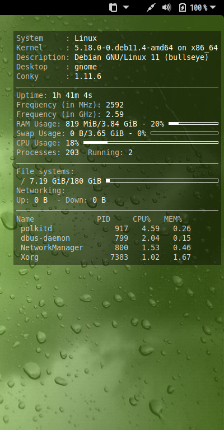Select the NetworkManager process row
The width and height of the screenshot is (224, 430).
(x=105, y=247)
